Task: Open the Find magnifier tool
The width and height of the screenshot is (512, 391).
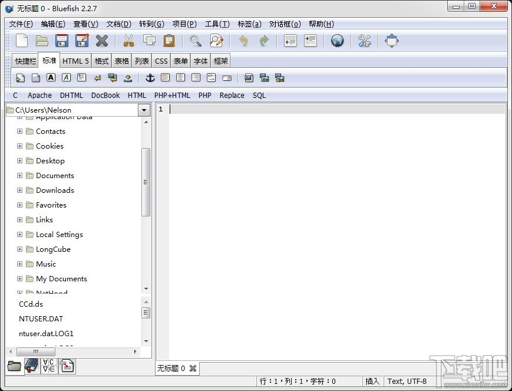Action: [x=195, y=41]
